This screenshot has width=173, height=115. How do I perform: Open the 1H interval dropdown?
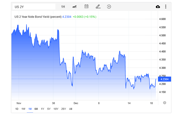tap(63, 7)
